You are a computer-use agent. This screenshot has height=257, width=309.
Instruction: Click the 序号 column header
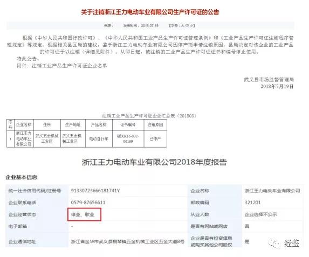pos(10,125)
